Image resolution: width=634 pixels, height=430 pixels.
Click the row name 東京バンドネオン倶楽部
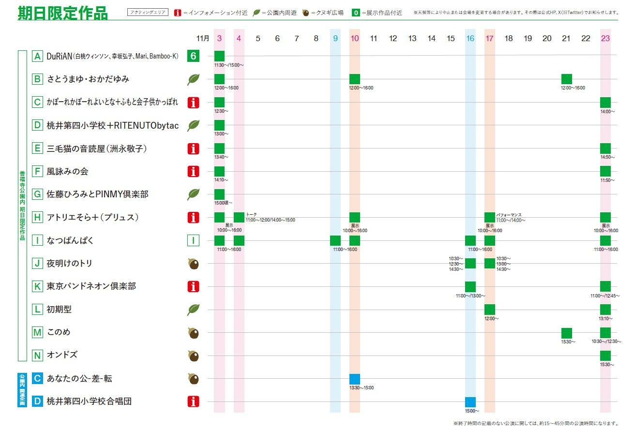coord(91,286)
